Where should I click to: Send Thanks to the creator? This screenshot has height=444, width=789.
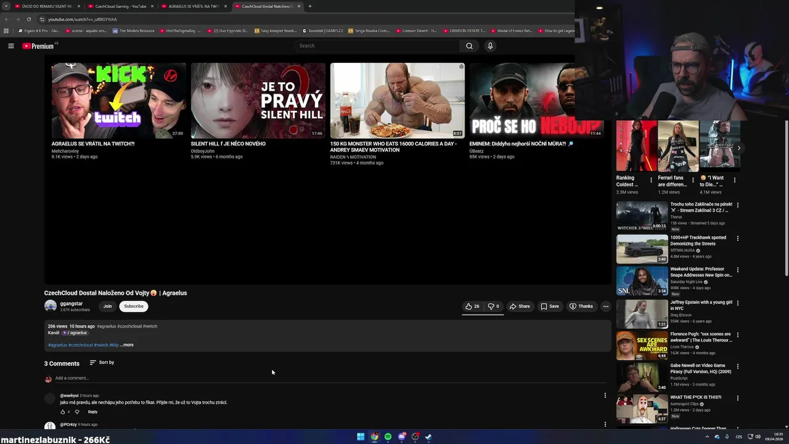tap(581, 306)
